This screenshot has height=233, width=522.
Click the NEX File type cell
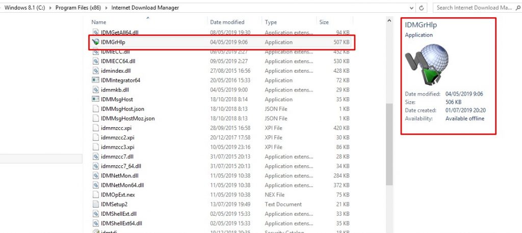click(x=276, y=195)
